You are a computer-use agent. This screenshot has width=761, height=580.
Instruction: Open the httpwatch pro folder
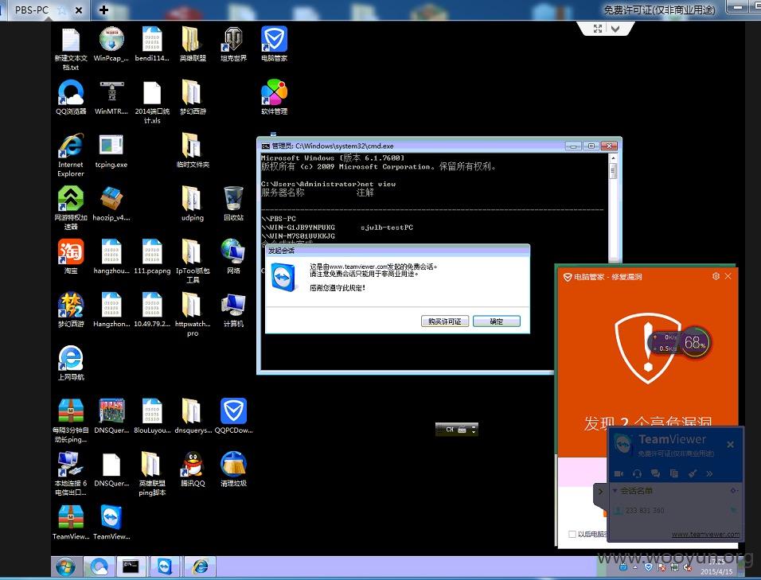193,314
